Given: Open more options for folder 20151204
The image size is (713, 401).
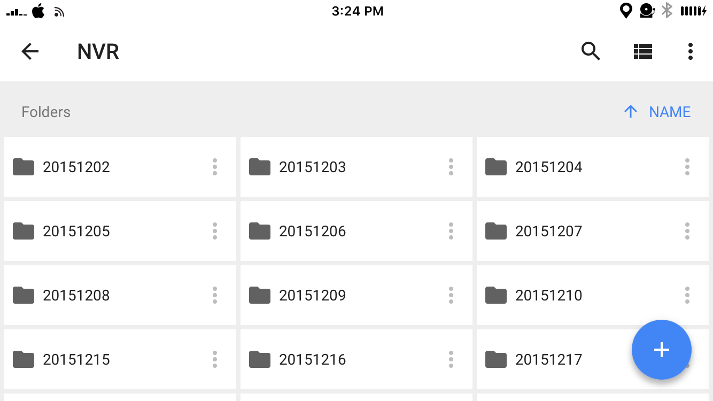Looking at the screenshot, I should point(687,167).
